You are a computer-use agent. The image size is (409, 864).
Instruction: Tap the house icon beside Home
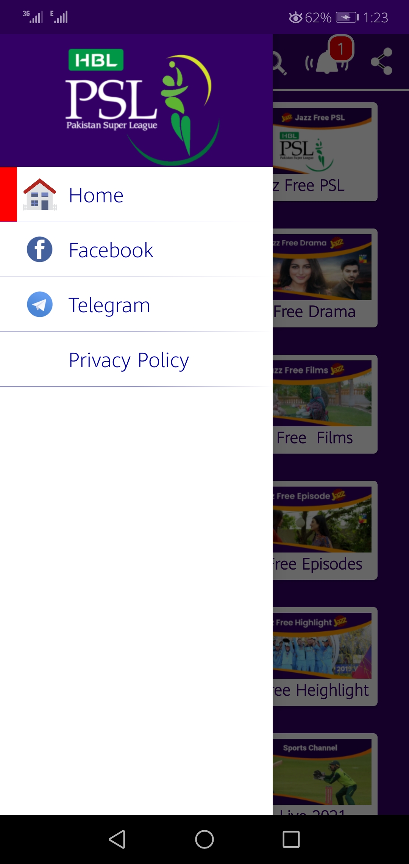(40, 194)
